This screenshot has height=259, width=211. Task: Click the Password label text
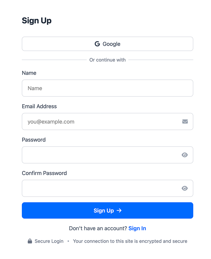click(x=34, y=140)
